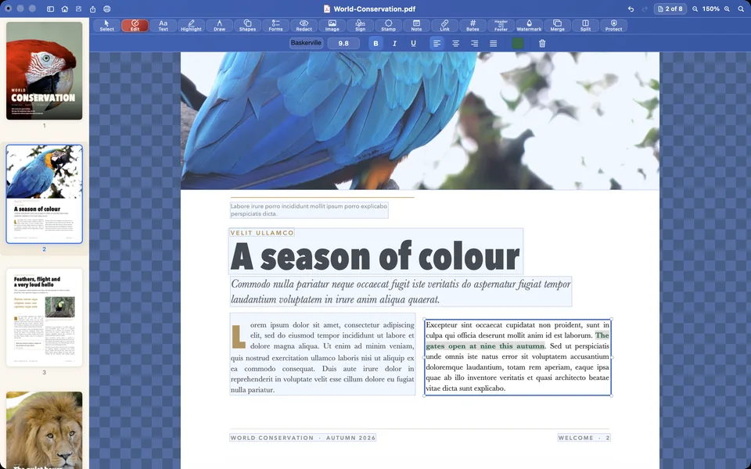Viewport: 751px width, 469px height.
Task: Choose the Select tool
Action: click(x=107, y=26)
